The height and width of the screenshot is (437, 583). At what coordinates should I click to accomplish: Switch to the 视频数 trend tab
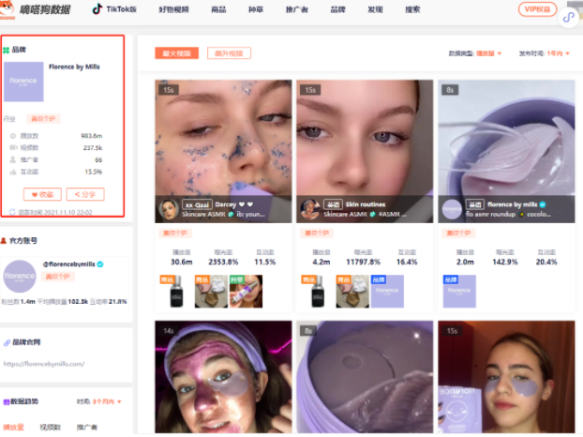51,427
